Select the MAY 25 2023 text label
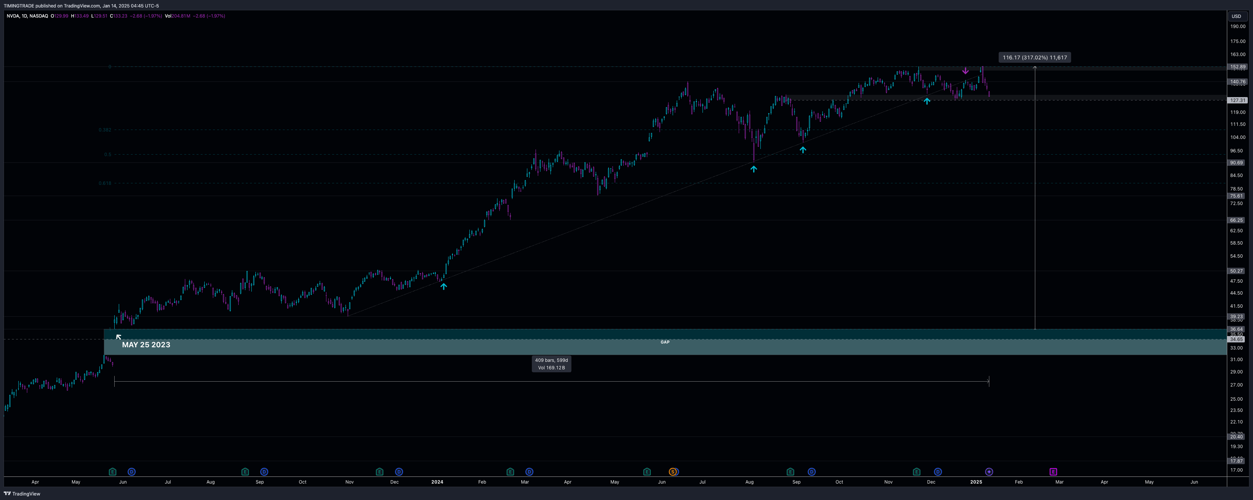This screenshot has height=500, width=1253. click(x=146, y=345)
